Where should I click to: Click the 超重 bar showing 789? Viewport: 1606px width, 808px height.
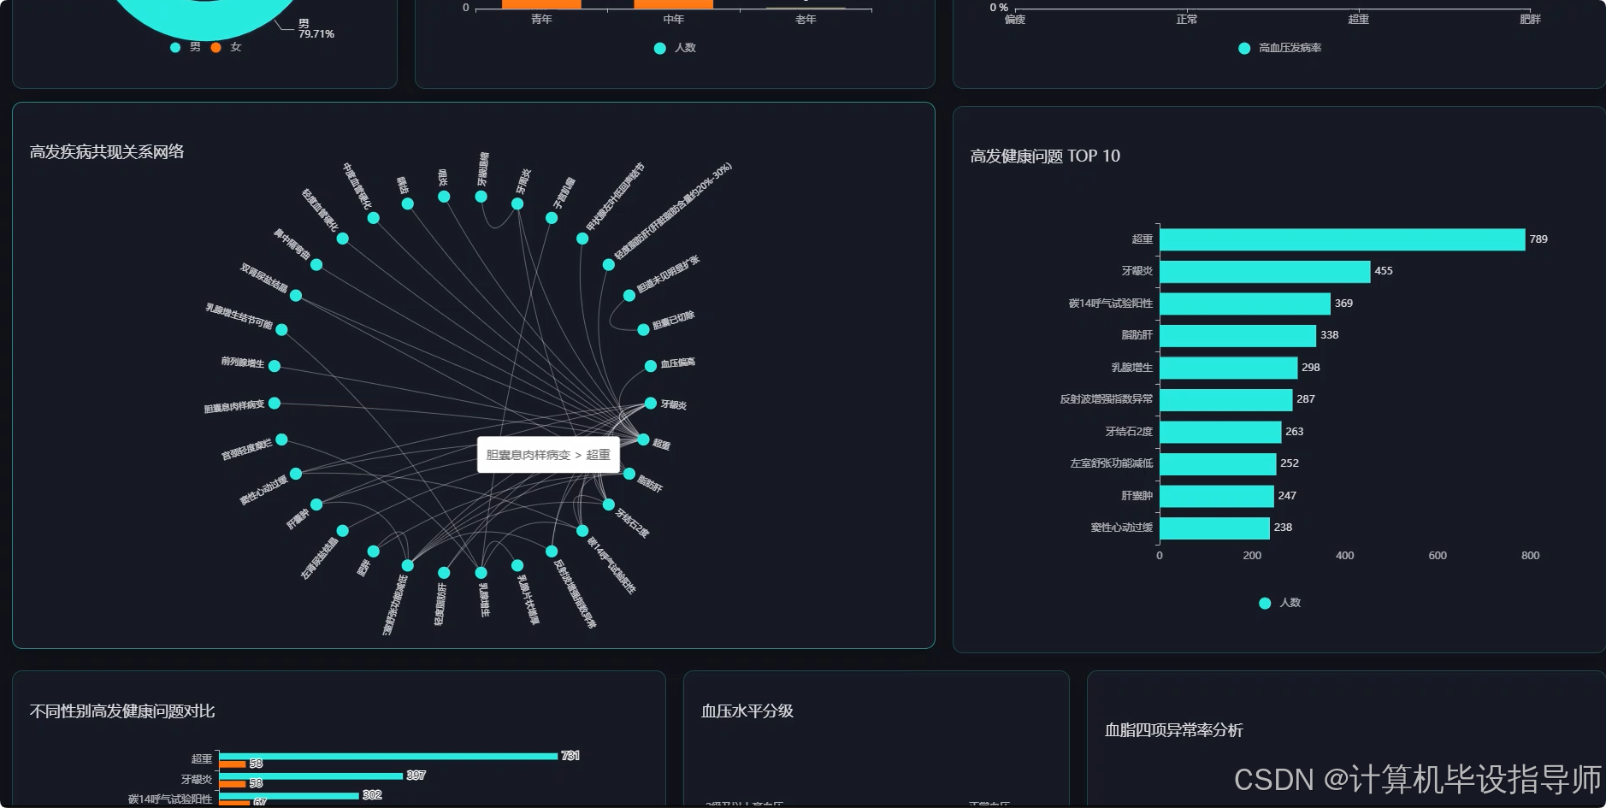pyautogui.click(x=1343, y=239)
